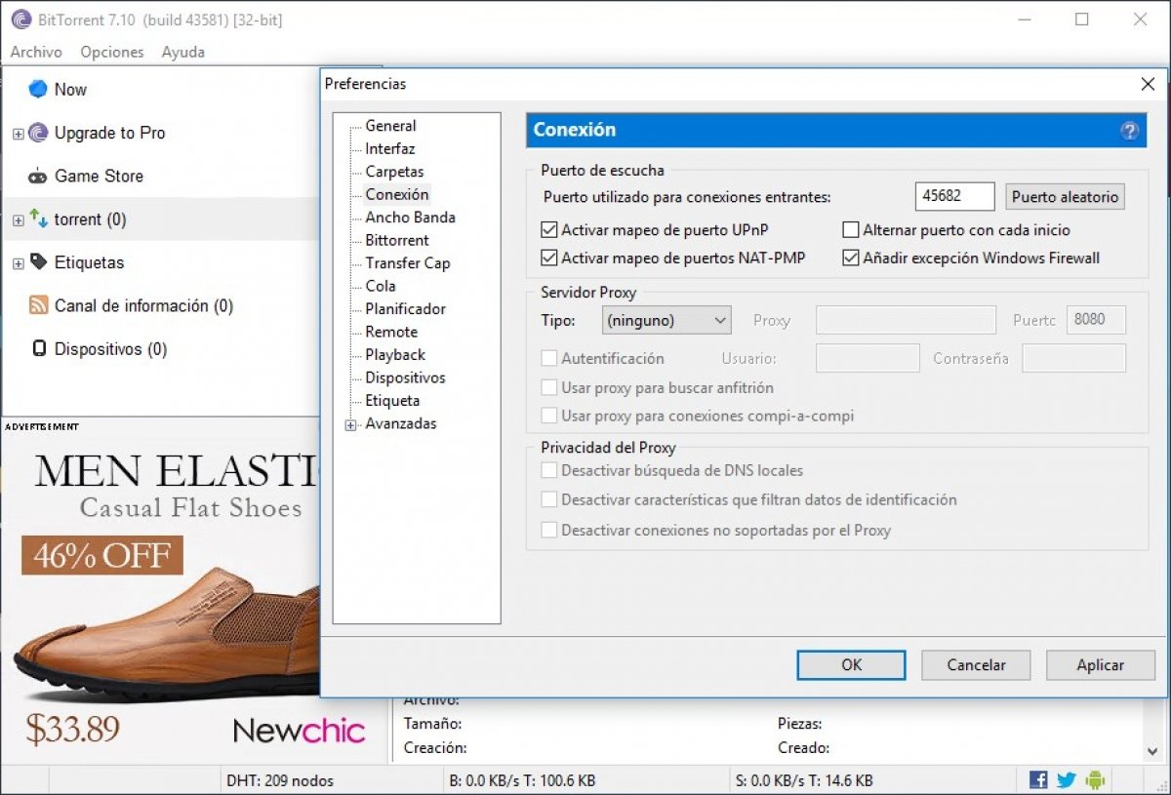Check Desactivar conexiones no soportadas por el Proxy

(549, 531)
